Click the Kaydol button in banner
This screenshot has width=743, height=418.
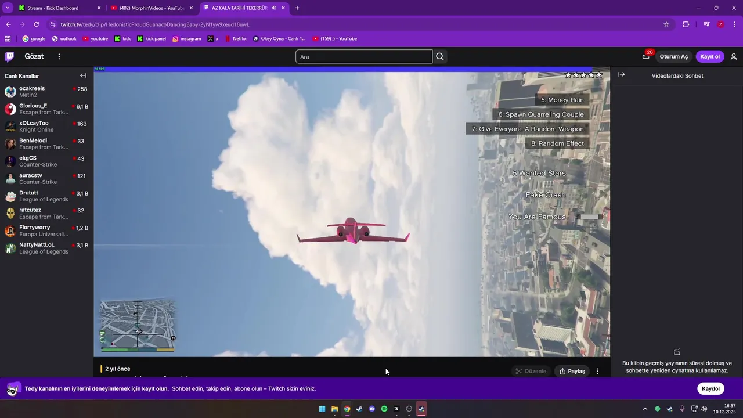coord(710,388)
